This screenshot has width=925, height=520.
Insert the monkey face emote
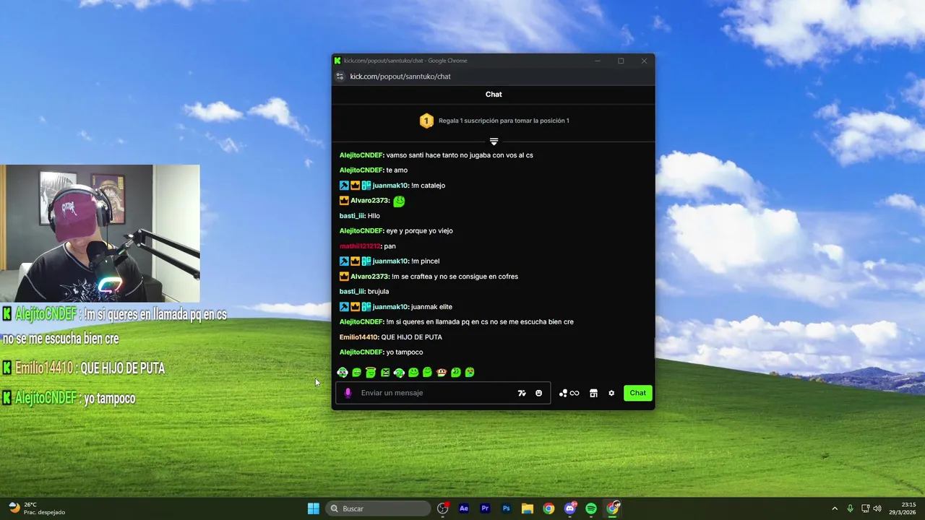pos(442,373)
